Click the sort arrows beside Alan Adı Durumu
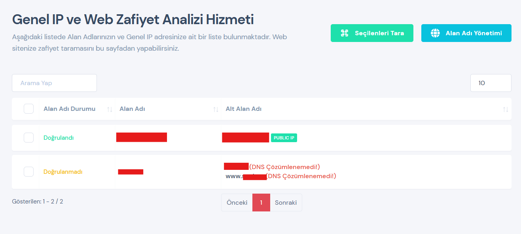Viewport: 521px width, 234px height. [x=110, y=108]
